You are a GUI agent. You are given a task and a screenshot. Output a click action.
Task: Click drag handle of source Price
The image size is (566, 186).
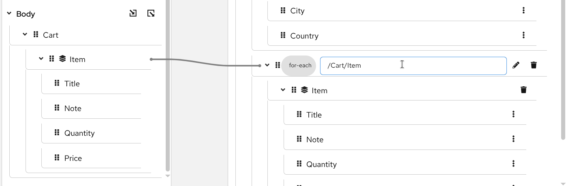tap(57, 158)
